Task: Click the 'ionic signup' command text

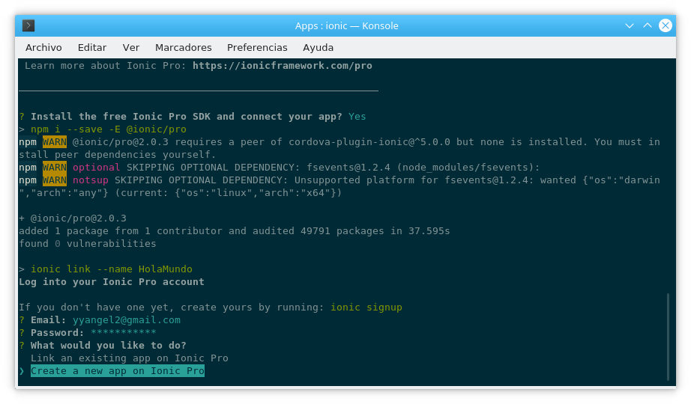Action: (366, 307)
